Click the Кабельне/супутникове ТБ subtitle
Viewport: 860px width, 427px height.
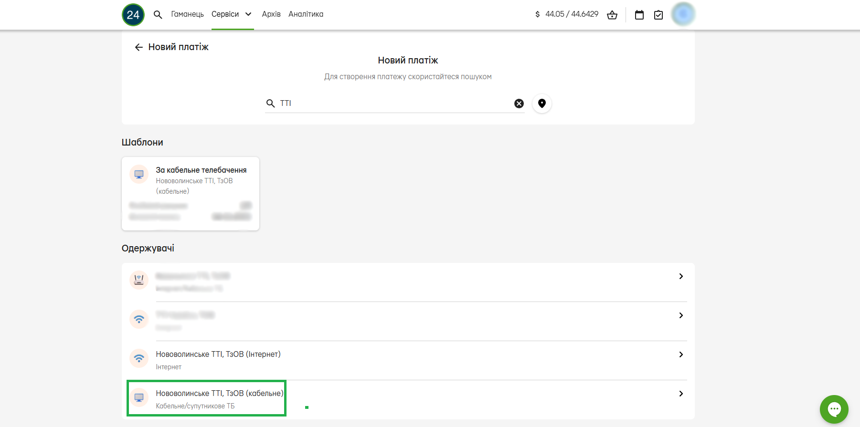[195, 406]
